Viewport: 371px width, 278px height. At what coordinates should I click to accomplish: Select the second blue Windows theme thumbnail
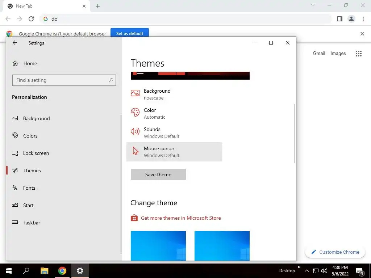pos(222,246)
